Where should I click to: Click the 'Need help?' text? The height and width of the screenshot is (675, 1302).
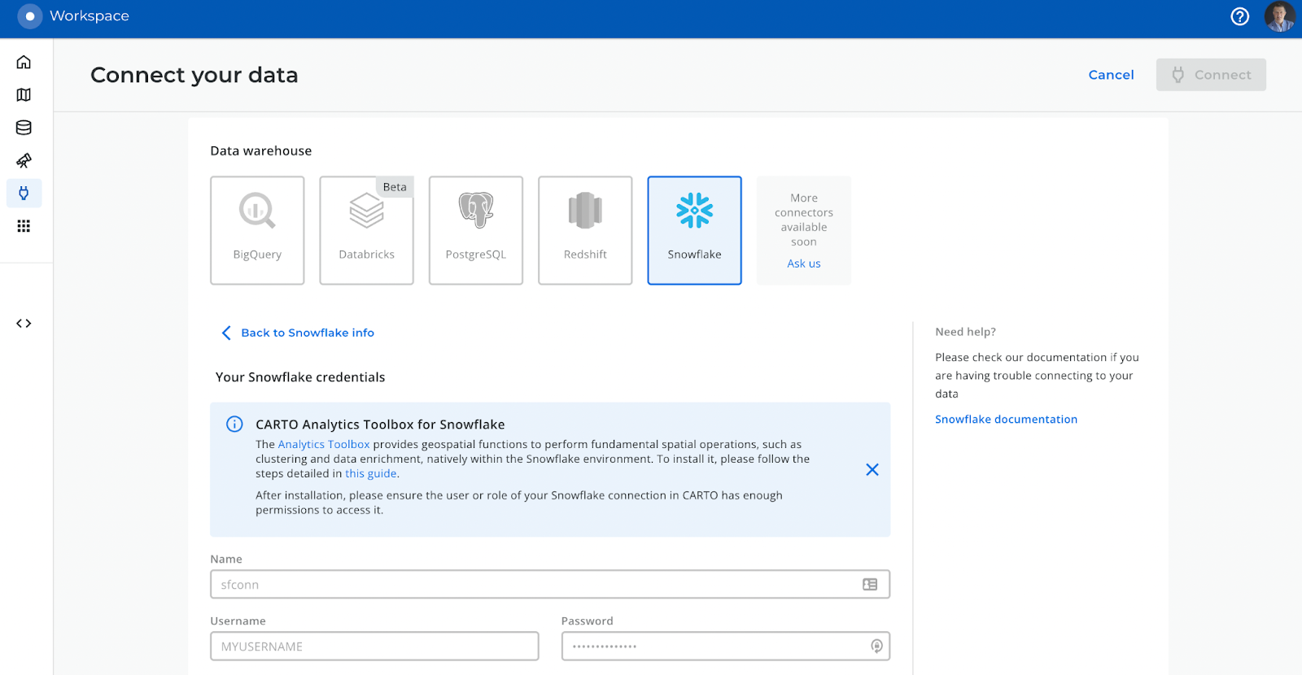click(x=965, y=332)
